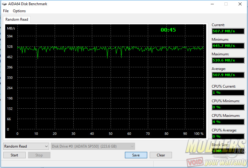Click the CPU% Maximum value 4 %
The width and height of the screenshot is (248, 168).
coord(228,122)
